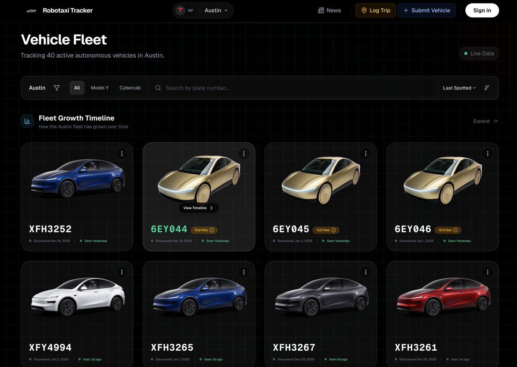Click the blue Model Y image for XFH3265
The image size is (517, 367).
(x=199, y=297)
